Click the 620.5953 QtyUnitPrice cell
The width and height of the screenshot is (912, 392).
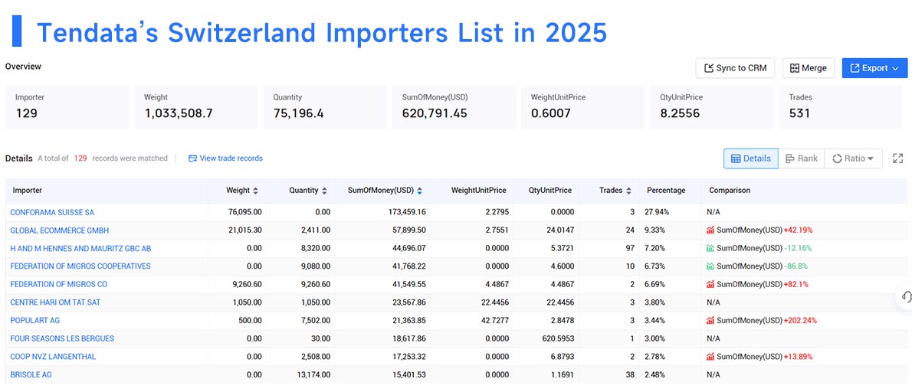pos(559,338)
